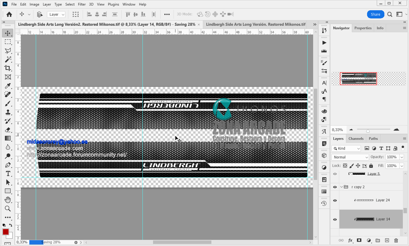409x246 pixels.
Task: Toggle visibility of r copy 2 group
Action: [335, 187]
